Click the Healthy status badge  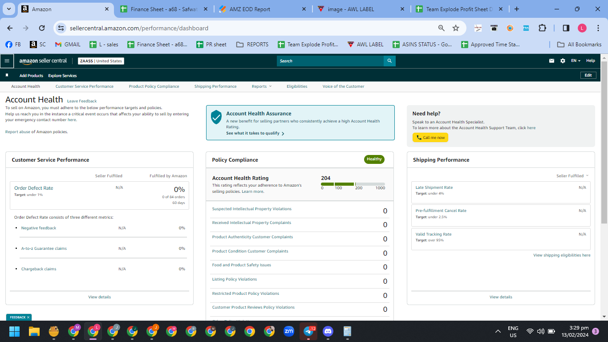point(374,159)
